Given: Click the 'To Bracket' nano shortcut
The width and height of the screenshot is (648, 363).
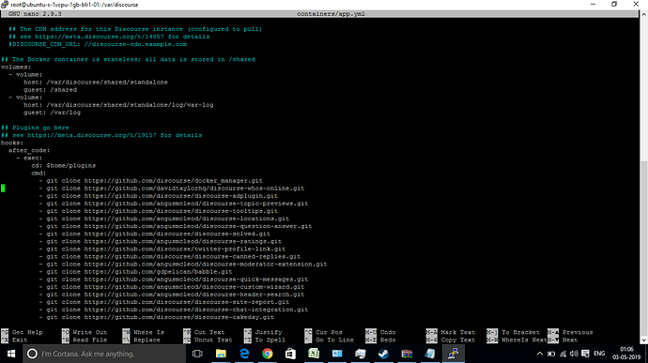Looking at the screenshot, I should 520,332.
